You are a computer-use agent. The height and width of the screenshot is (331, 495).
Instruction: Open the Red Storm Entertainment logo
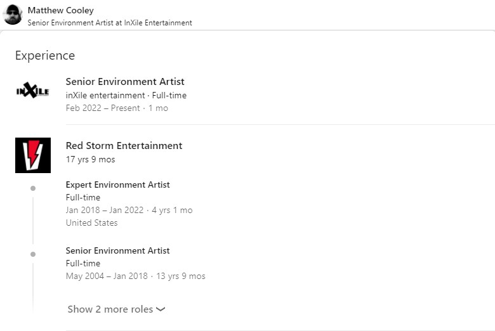33,155
